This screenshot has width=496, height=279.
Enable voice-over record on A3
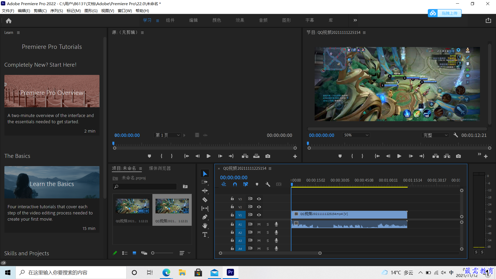tap(276, 241)
